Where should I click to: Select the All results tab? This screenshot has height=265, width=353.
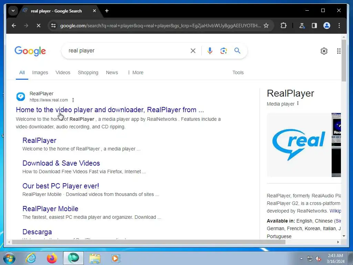pos(22,72)
